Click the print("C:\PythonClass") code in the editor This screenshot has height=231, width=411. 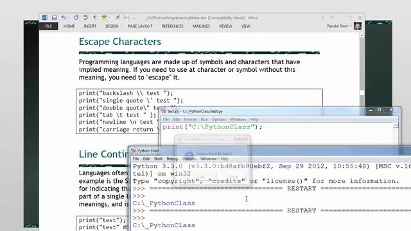pyautogui.click(x=213, y=127)
